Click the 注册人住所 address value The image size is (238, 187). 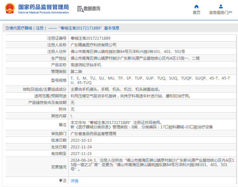tap(128, 52)
